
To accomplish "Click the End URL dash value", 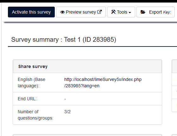I will [x=65, y=99].
